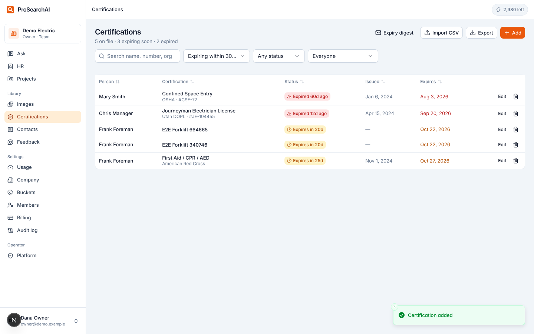
Task: Go to the Feedback page
Action: 43,142
